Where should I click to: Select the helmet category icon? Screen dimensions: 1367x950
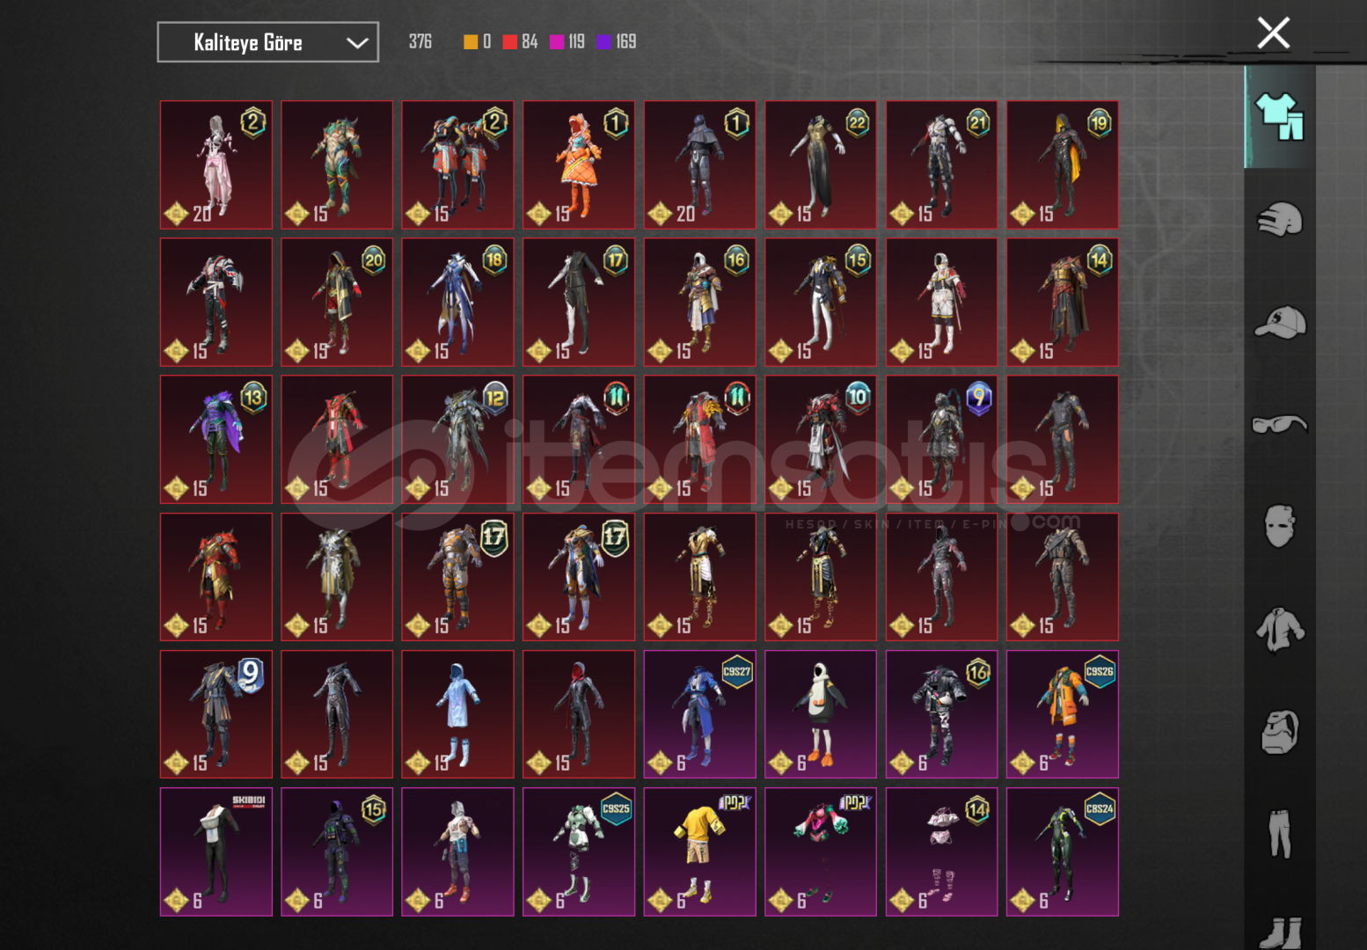(x=1280, y=219)
